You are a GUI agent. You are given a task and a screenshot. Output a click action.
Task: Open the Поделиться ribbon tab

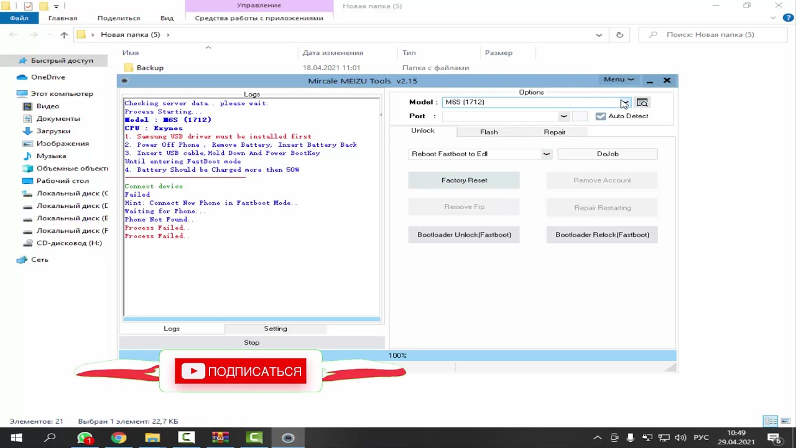(119, 18)
